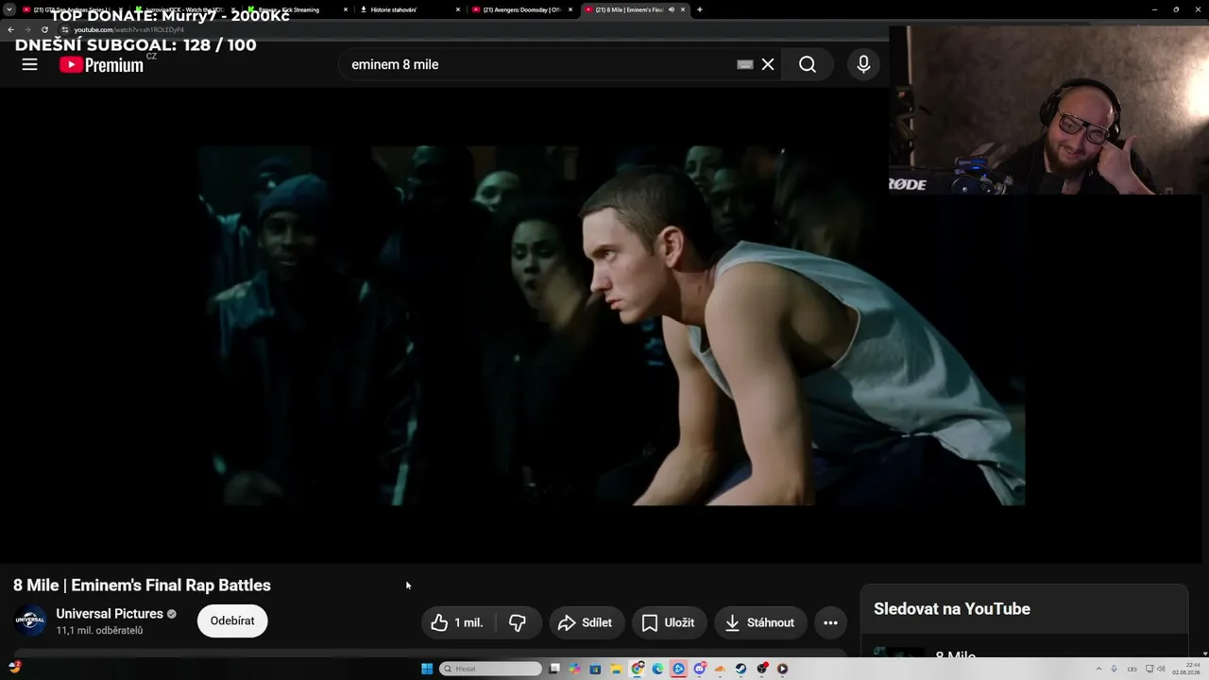Mute the 8 Mile tab audio
The height and width of the screenshot is (680, 1209).
(671, 9)
